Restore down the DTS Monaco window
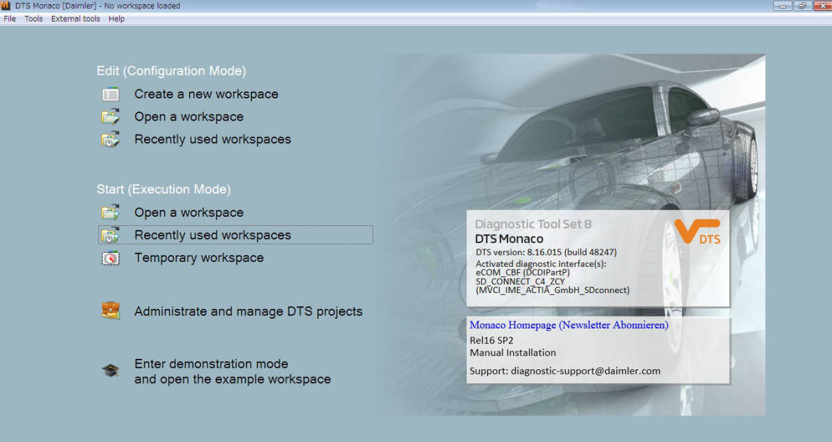Viewport: 832px width, 442px height. 802,6
